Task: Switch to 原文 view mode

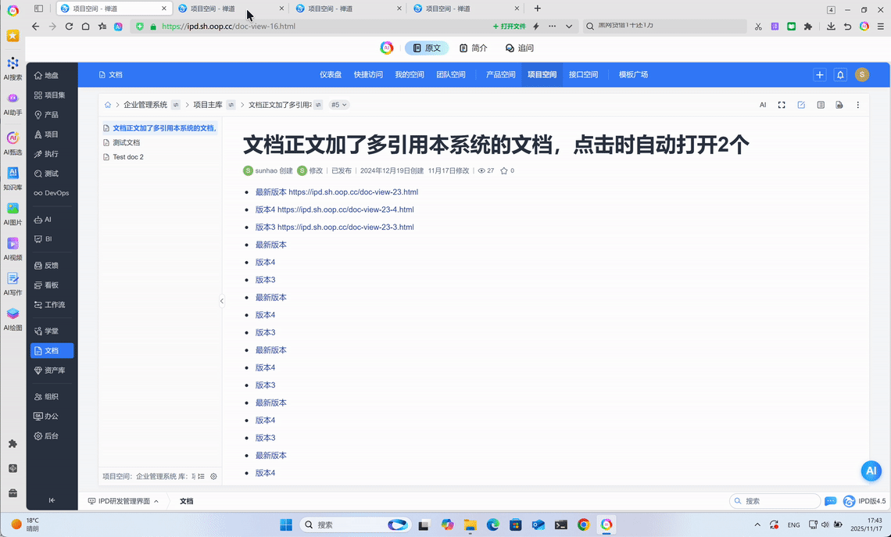Action: coord(427,48)
